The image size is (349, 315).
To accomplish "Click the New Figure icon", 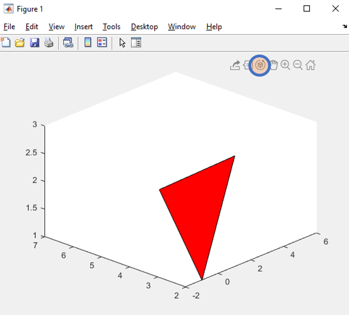I will pyautogui.click(x=6, y=42).
